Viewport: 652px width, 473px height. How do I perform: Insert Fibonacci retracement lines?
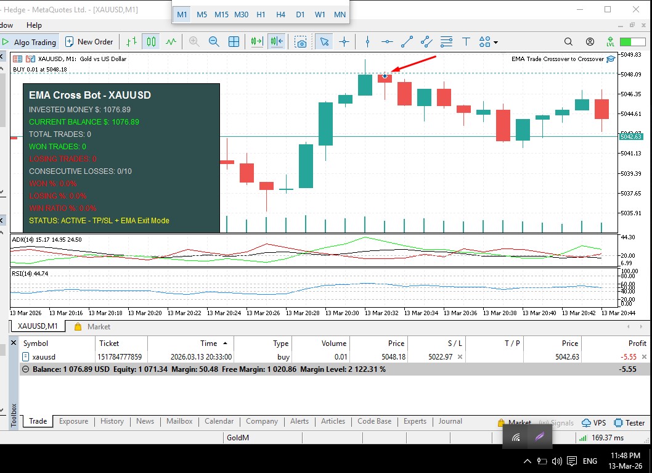pos(446,42)
